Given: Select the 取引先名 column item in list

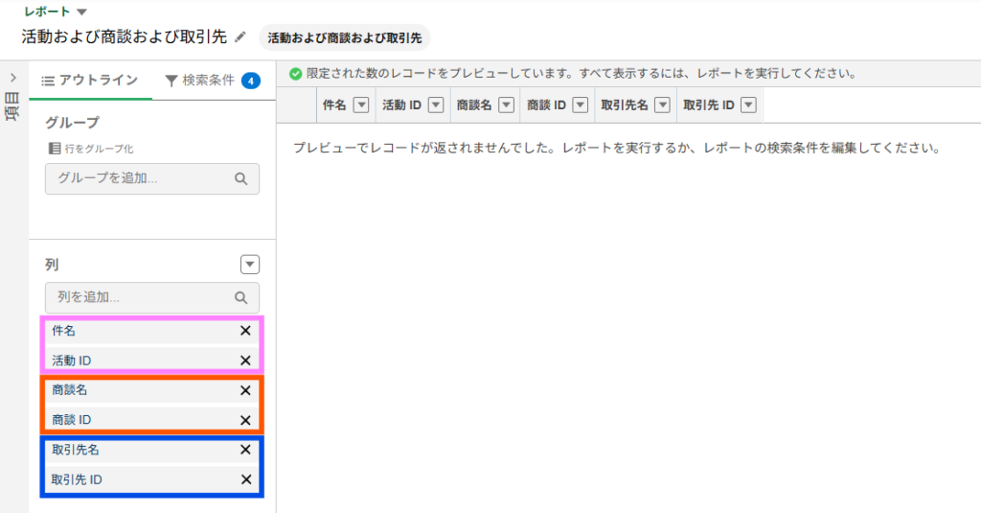Looking at the screenshot, I should pyautogui.click(x=152, y=450).
